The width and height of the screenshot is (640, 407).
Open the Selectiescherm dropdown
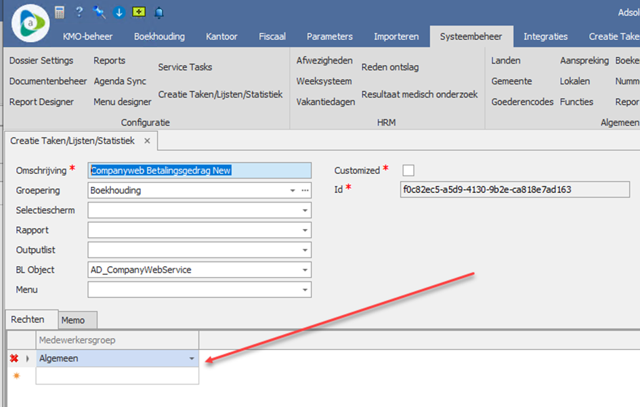click(305, 211)
